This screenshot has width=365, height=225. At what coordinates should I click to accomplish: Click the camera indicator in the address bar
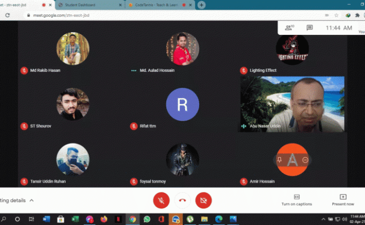(x=327, y=16)
